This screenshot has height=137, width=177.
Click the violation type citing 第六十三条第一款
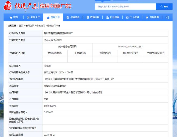click(79, 79)
